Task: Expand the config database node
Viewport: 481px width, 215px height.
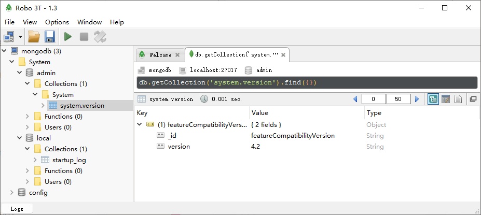Action: point(12,193)
